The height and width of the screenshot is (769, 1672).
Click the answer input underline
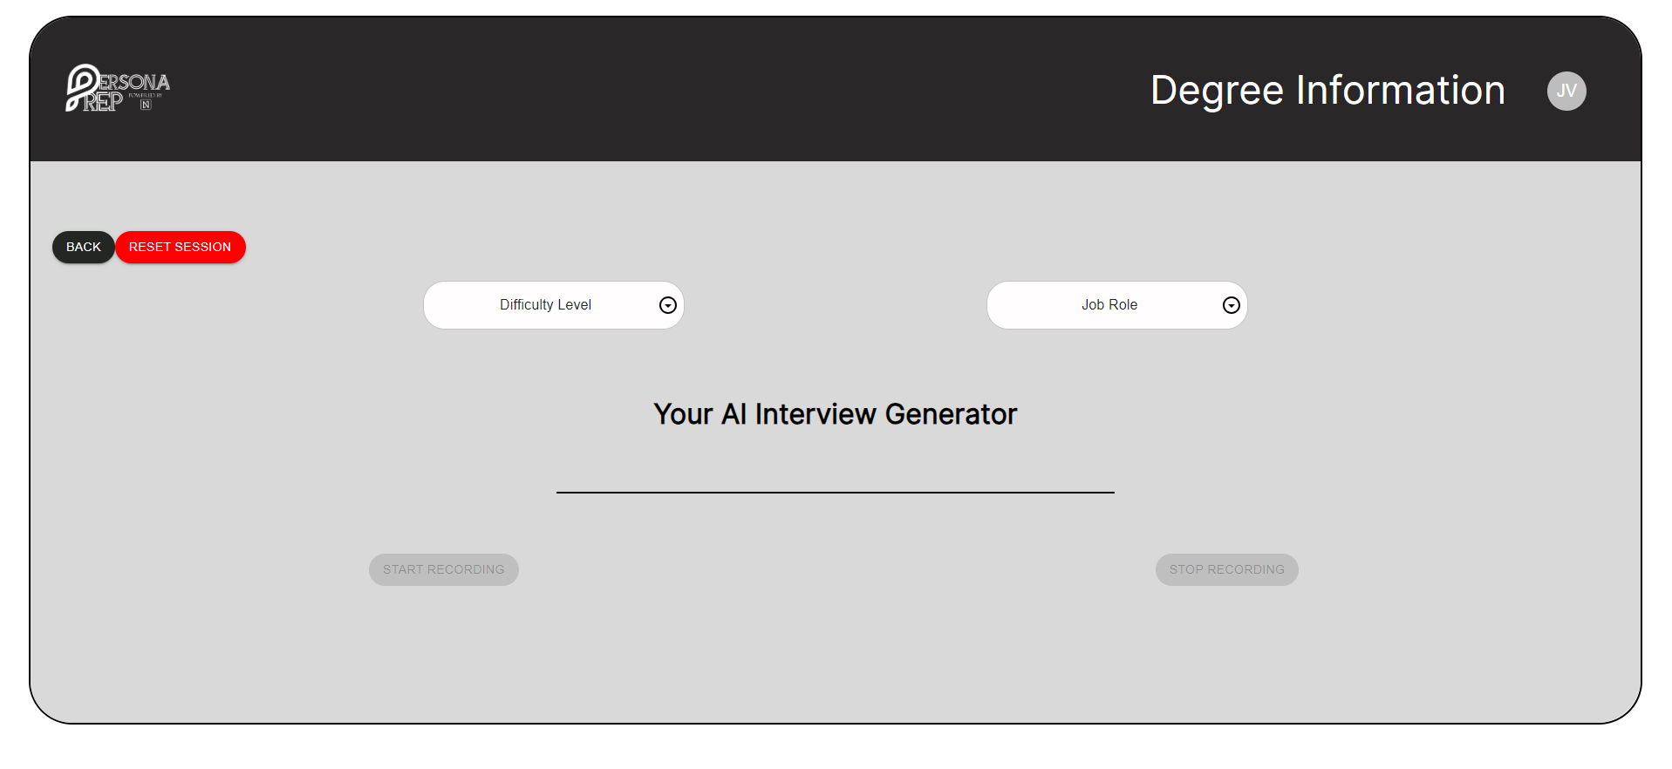835,492
